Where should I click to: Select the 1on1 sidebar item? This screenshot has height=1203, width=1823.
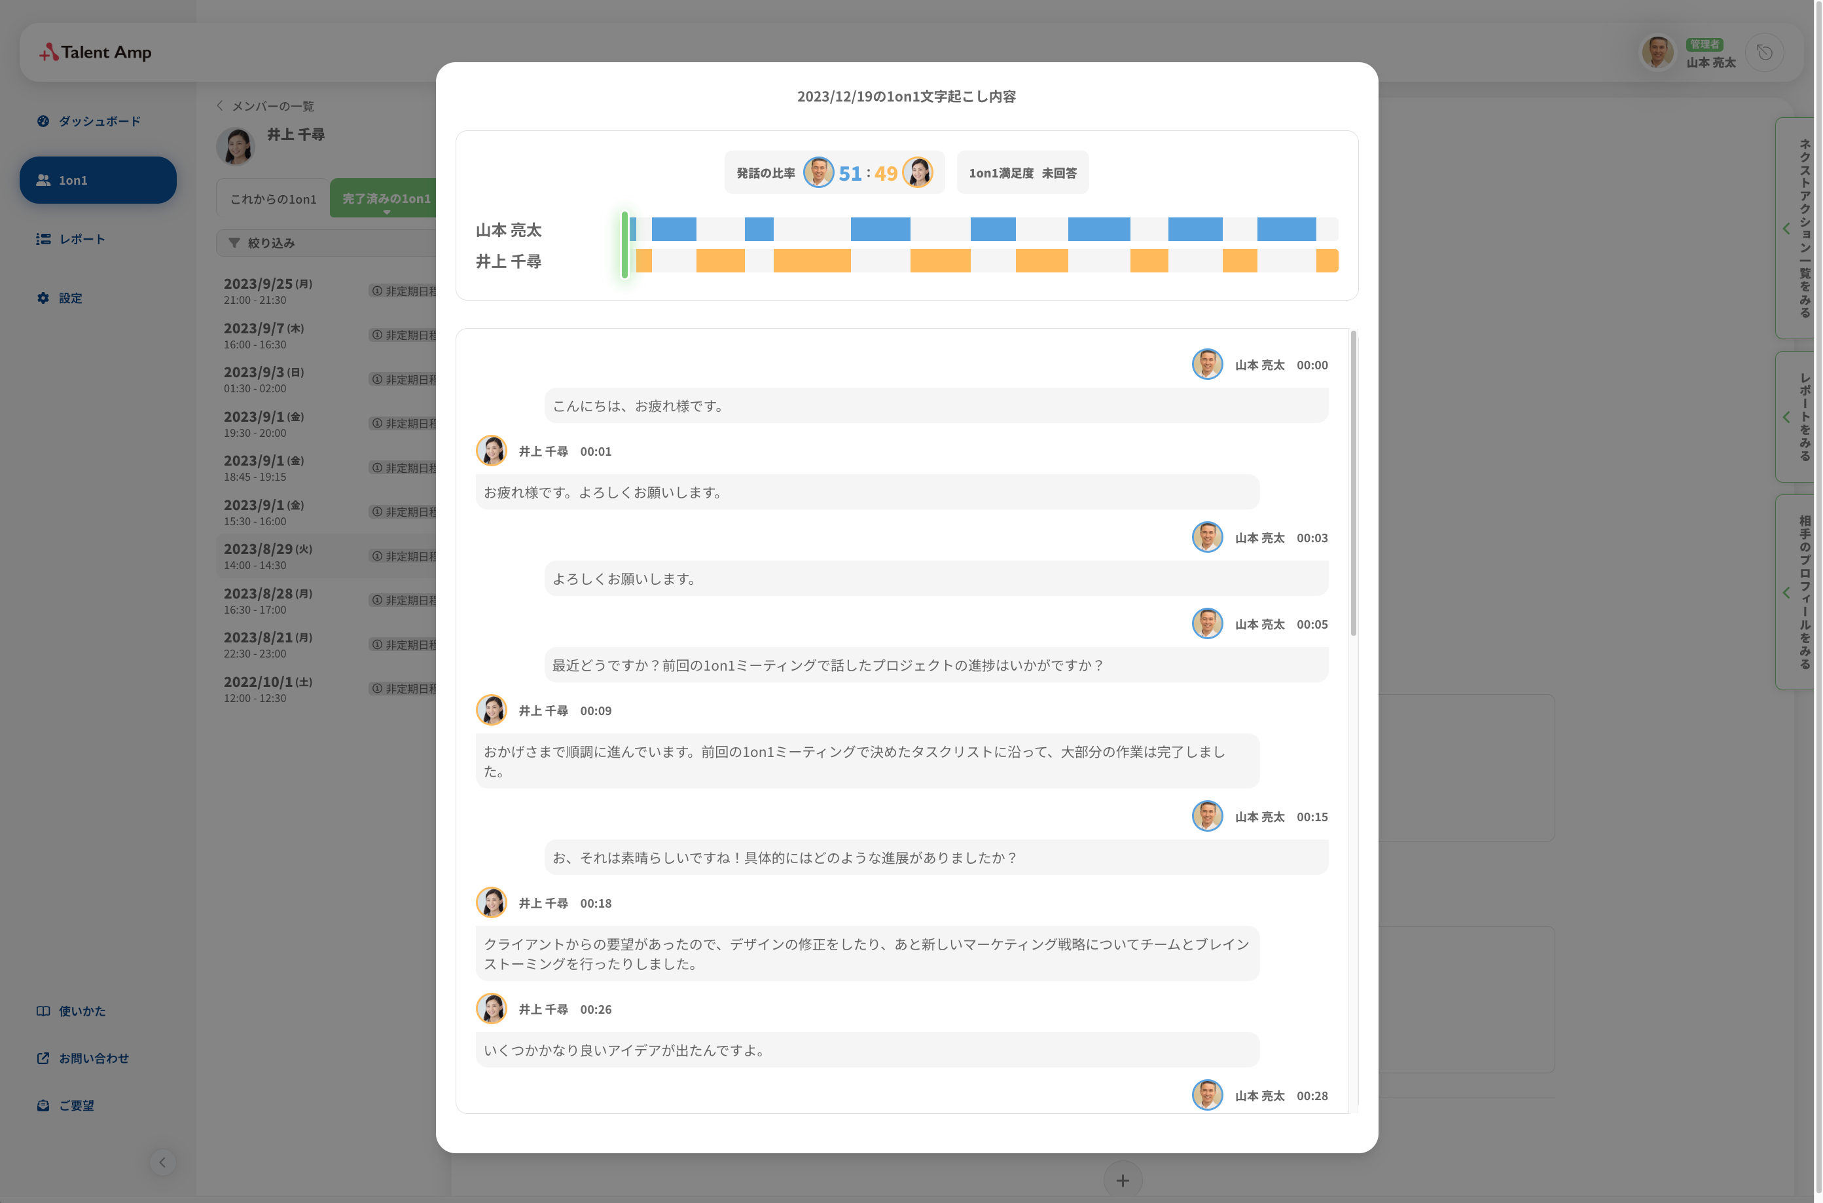click(x=98, y=180)
